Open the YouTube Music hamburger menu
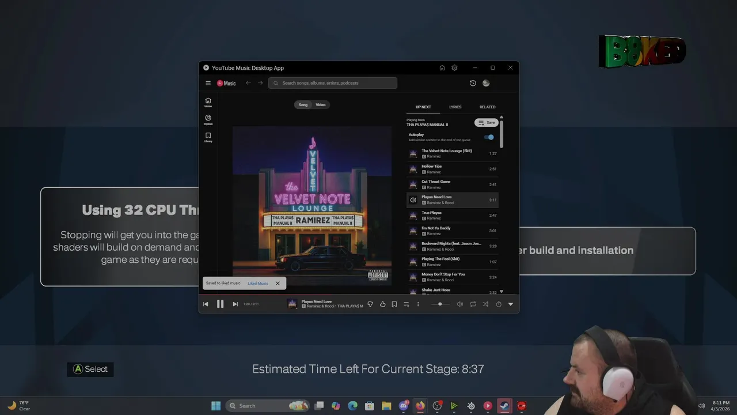Screen dimensions: 737x415 208,83
